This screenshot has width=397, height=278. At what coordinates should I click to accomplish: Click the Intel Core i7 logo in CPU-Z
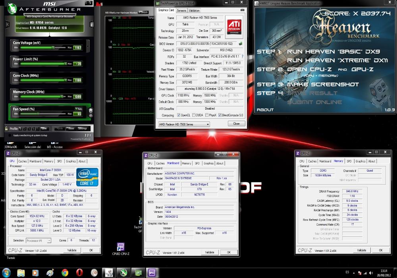click(x=87, y=177)
